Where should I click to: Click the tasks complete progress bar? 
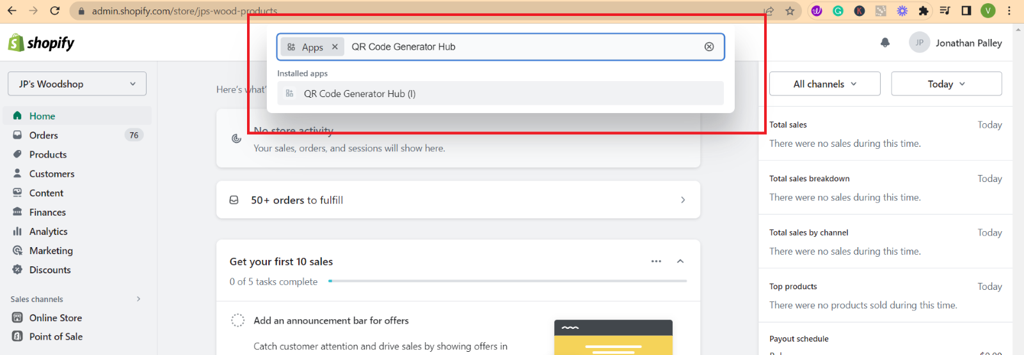click(508, 281)
